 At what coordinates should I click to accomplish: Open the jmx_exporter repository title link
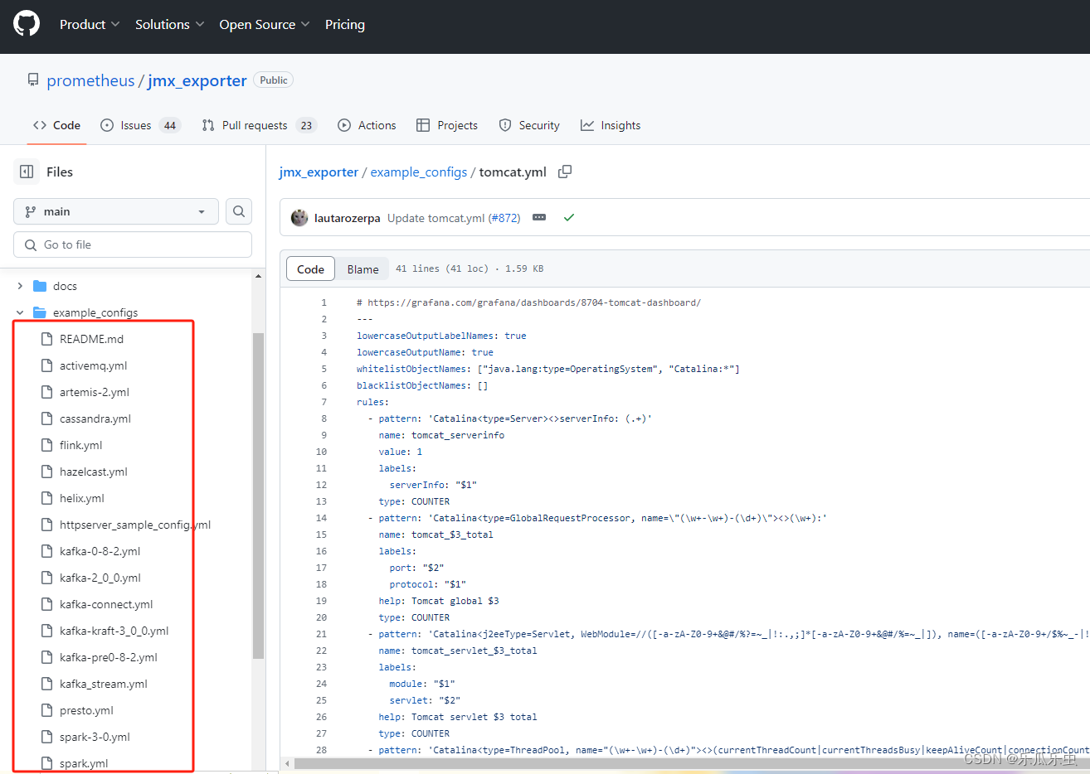pyautogui.click(x=197, y=80)
